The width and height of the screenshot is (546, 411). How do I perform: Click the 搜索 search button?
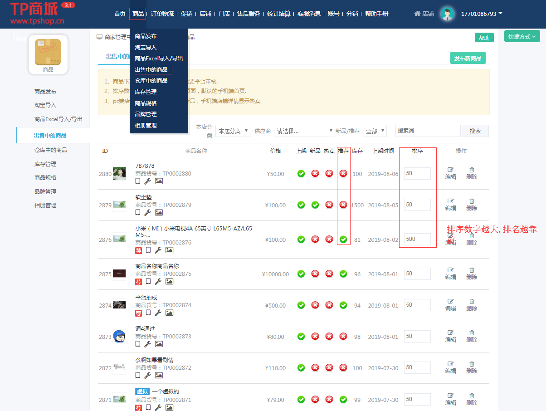[x=475, y=131]
